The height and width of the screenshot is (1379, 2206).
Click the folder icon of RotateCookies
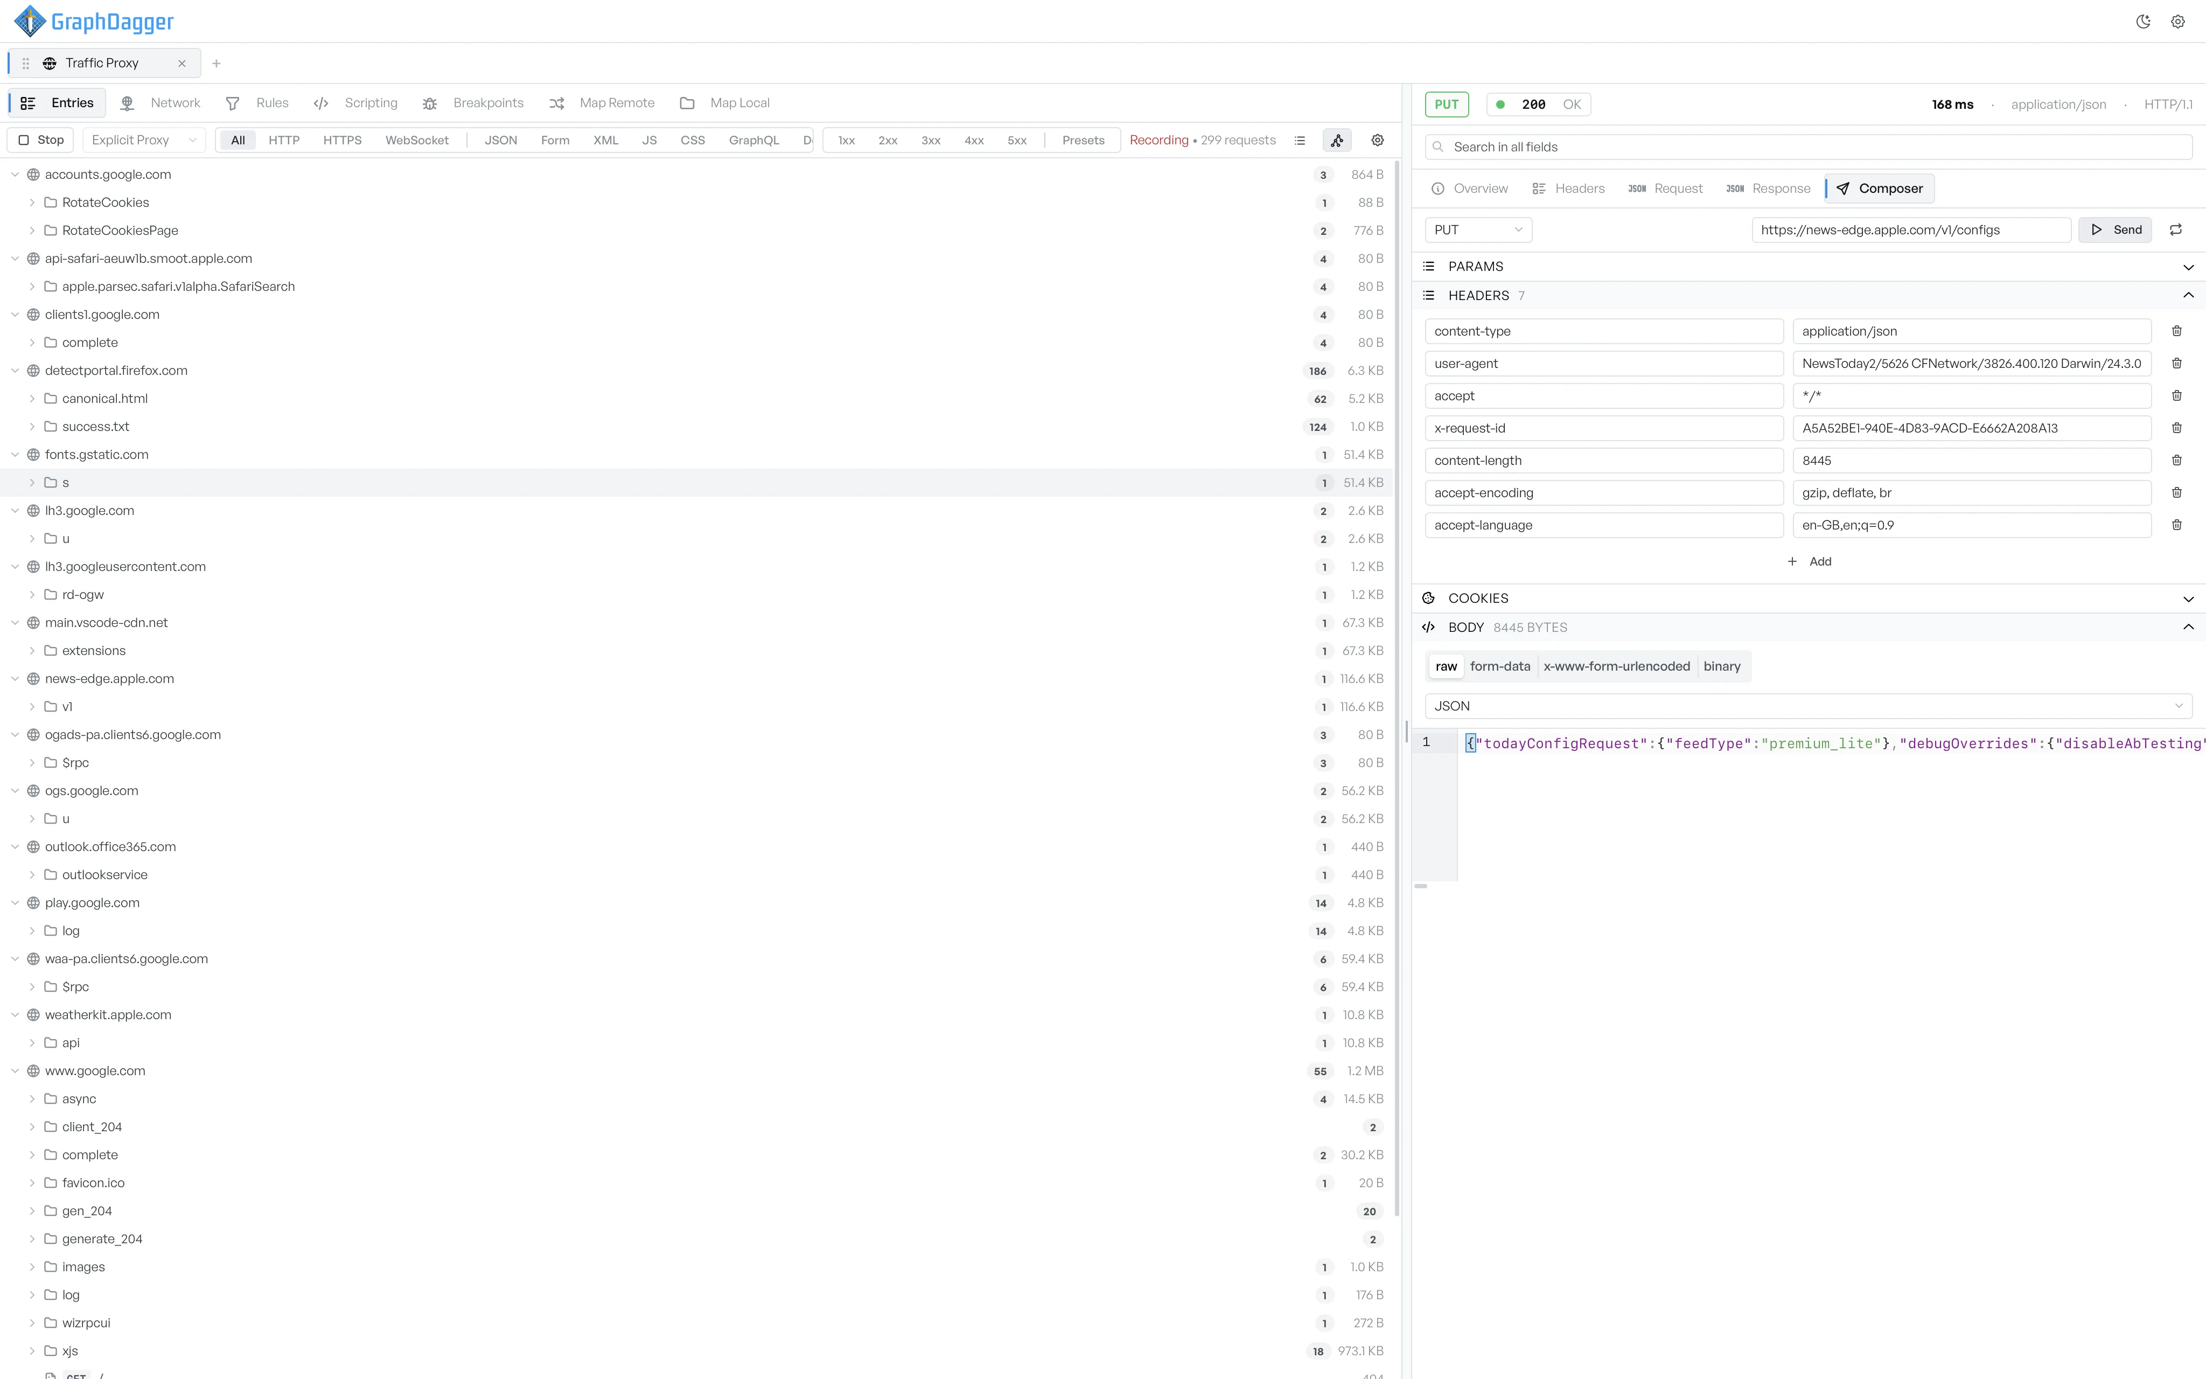[x=51, y=203]
